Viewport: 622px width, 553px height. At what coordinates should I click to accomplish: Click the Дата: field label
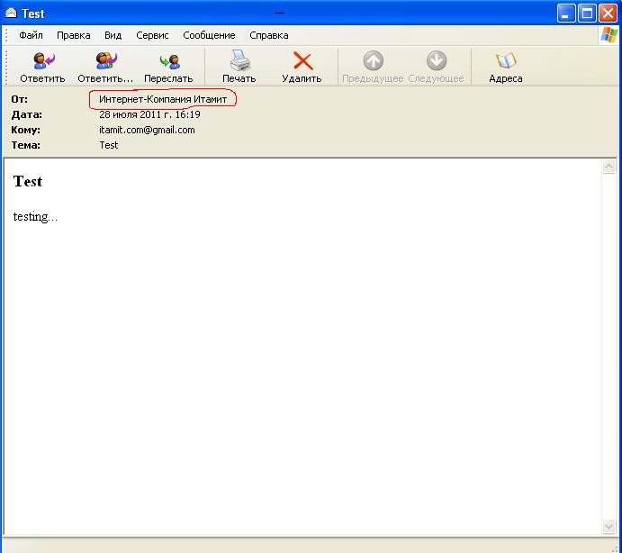(x=27, y=114)
